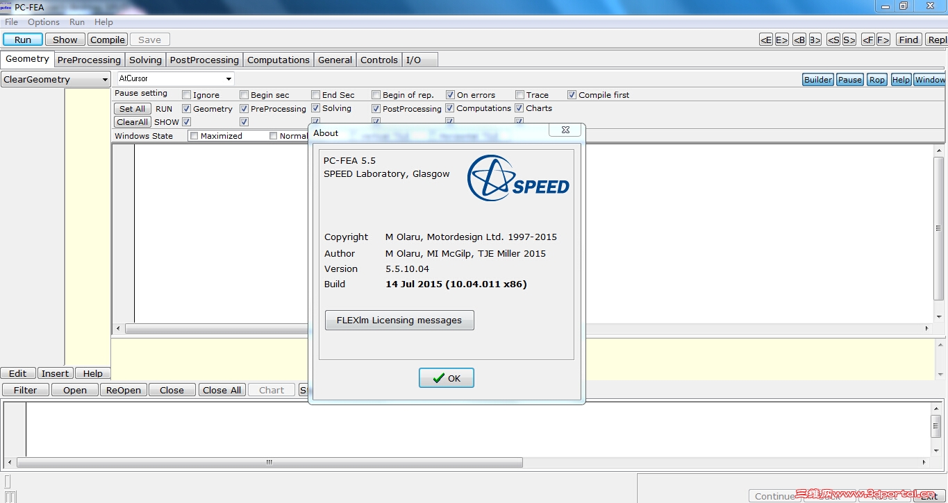Open the Options menu
Image resolution: width=948 pixels, height=503 pixels.
coord(44,22)
